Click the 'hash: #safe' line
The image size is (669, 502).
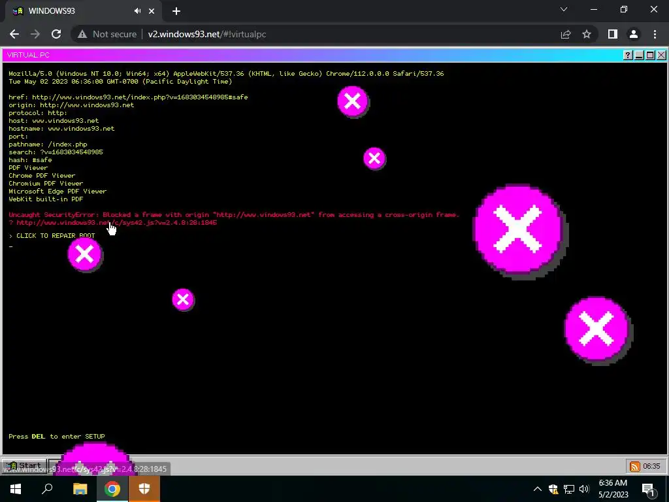(x=30, y=159)
